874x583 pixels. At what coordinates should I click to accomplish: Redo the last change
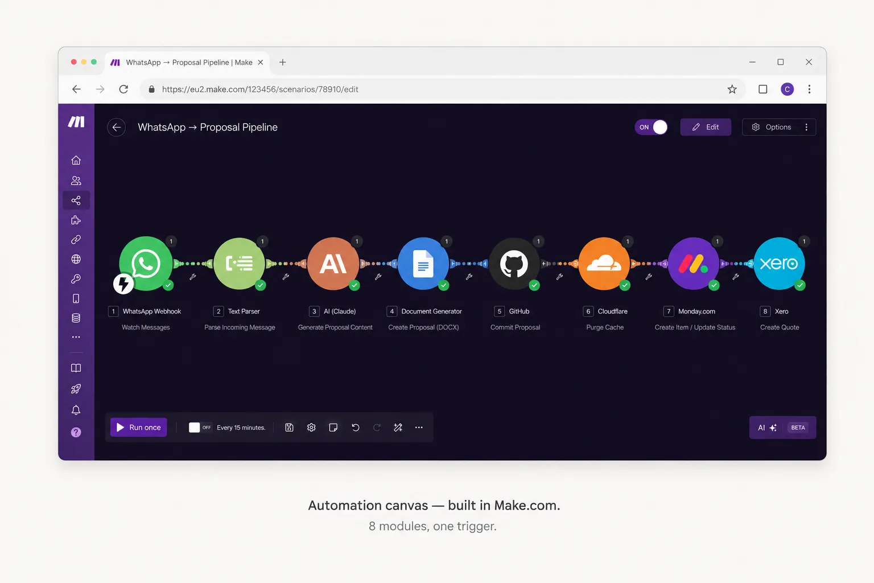[x=377, y=428]
